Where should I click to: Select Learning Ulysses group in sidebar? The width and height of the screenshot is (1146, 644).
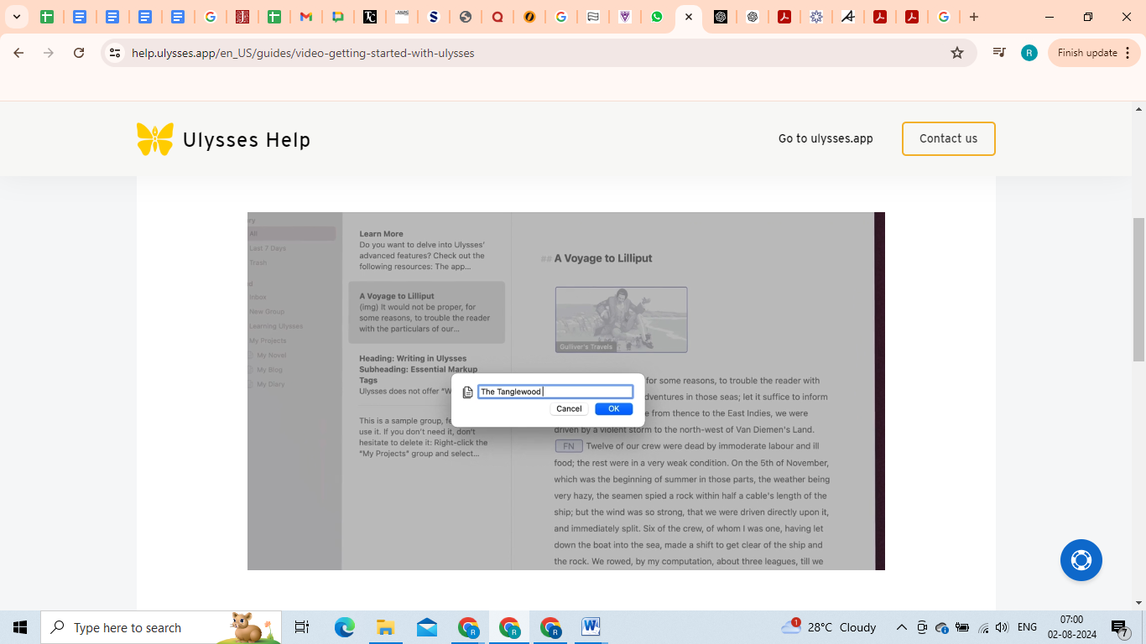tap(276, 326)
